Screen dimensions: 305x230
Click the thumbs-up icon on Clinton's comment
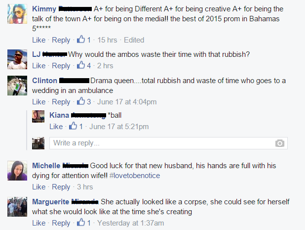[81, 102]
